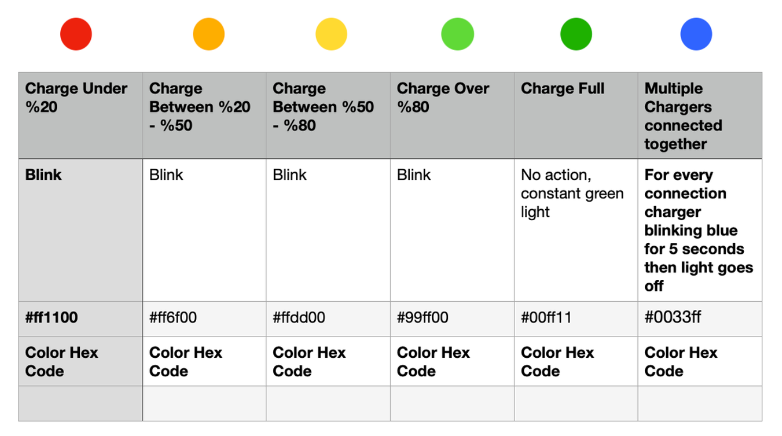The height and width of the screenshot is (436, 782).
Task: Click the light green color circle
Action: pos(458,34)
